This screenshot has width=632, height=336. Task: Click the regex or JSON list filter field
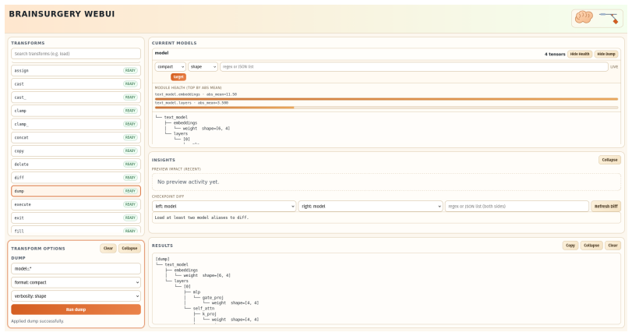coord(414,67)
